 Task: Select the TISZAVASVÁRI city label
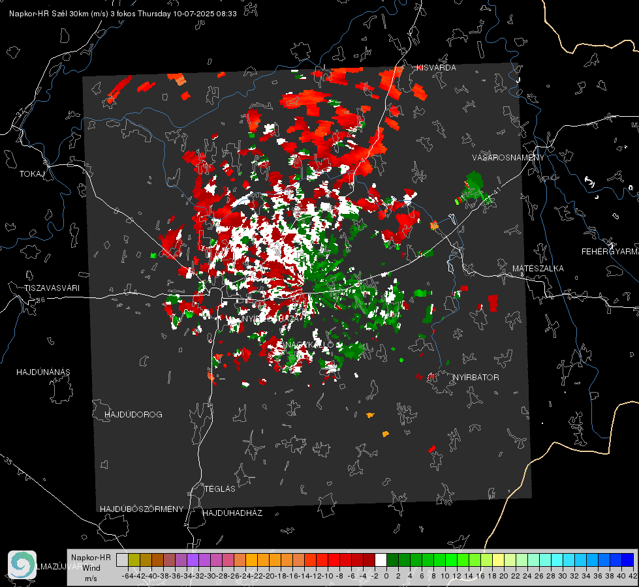52,288
